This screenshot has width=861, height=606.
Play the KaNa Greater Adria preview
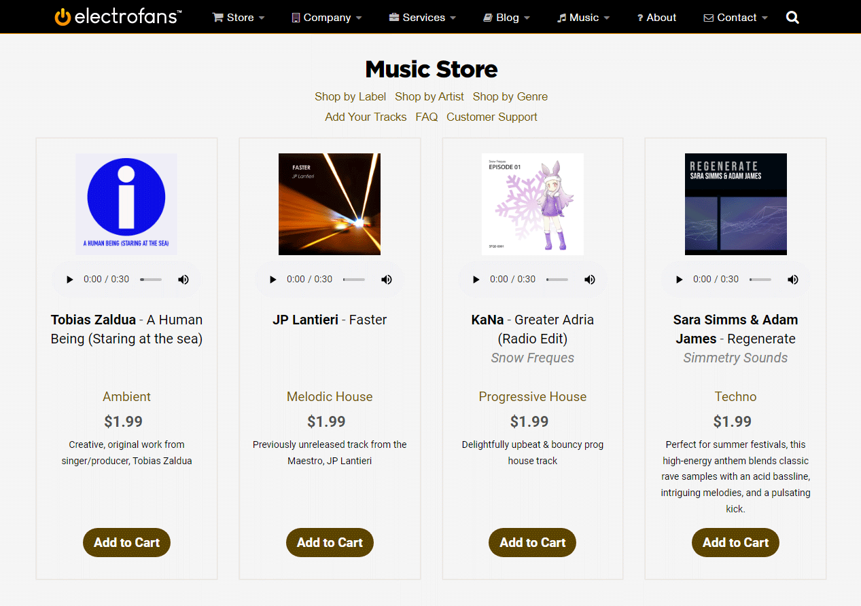[x=476, y=280]
